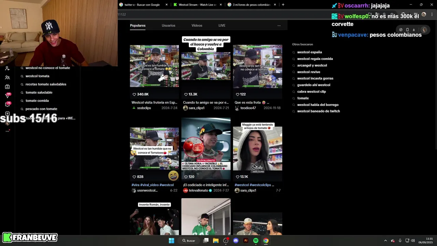437x246 pixels.
Task: Open the Chrome profile avatar
Action: tap(424, 14)
